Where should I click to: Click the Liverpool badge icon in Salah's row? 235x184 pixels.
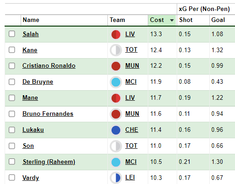[116, 34]
